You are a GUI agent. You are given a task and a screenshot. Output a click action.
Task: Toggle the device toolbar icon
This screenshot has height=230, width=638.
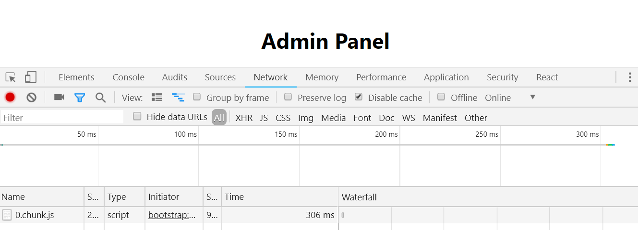pyautogui.click(x=31, y=77)
